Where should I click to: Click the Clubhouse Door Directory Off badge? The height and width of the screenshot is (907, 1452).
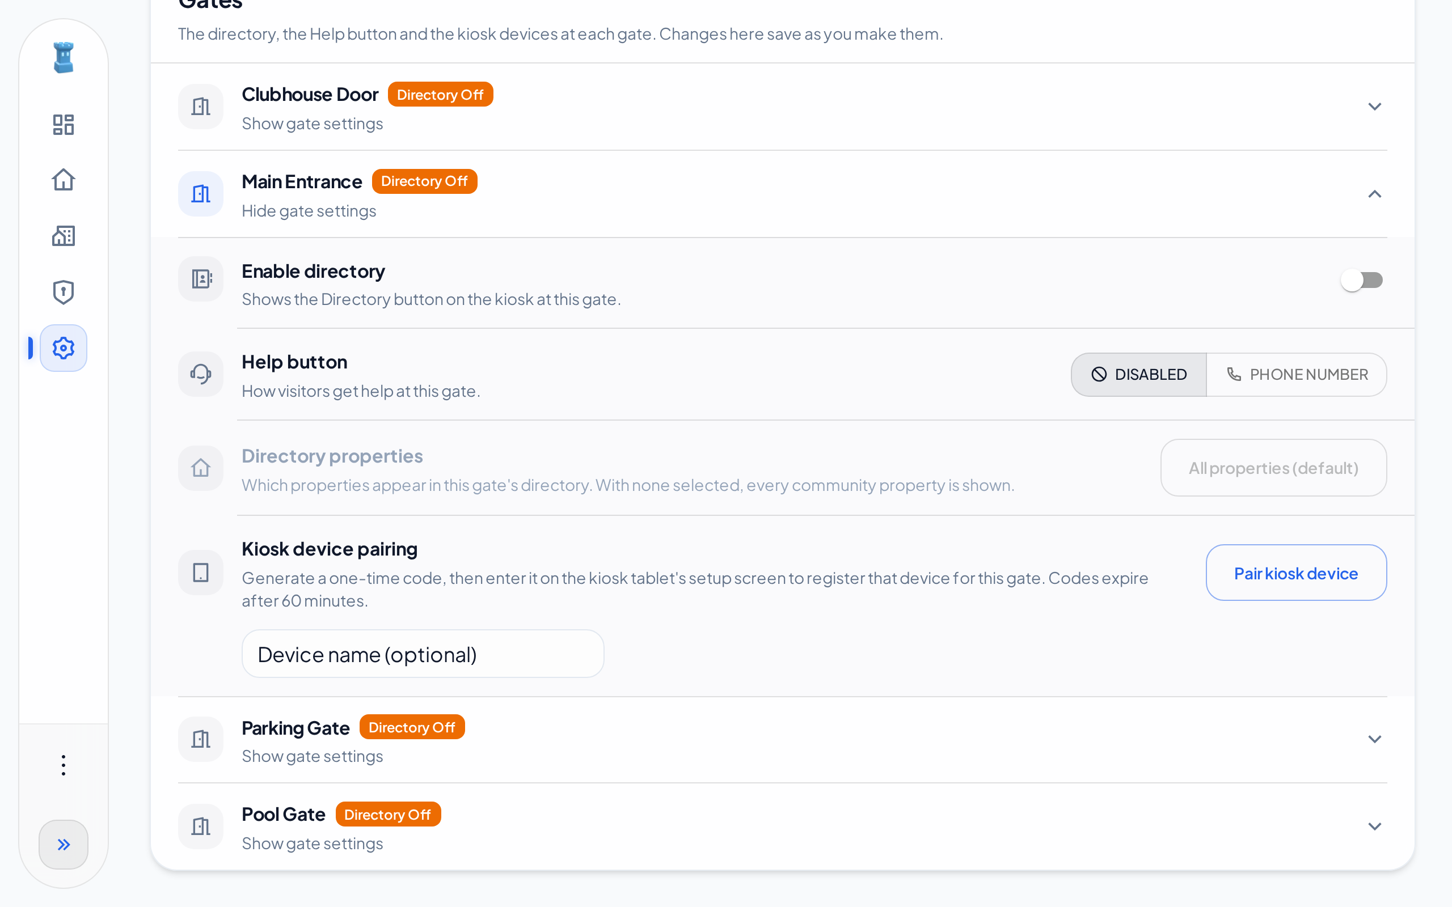[x=440, y=95]
